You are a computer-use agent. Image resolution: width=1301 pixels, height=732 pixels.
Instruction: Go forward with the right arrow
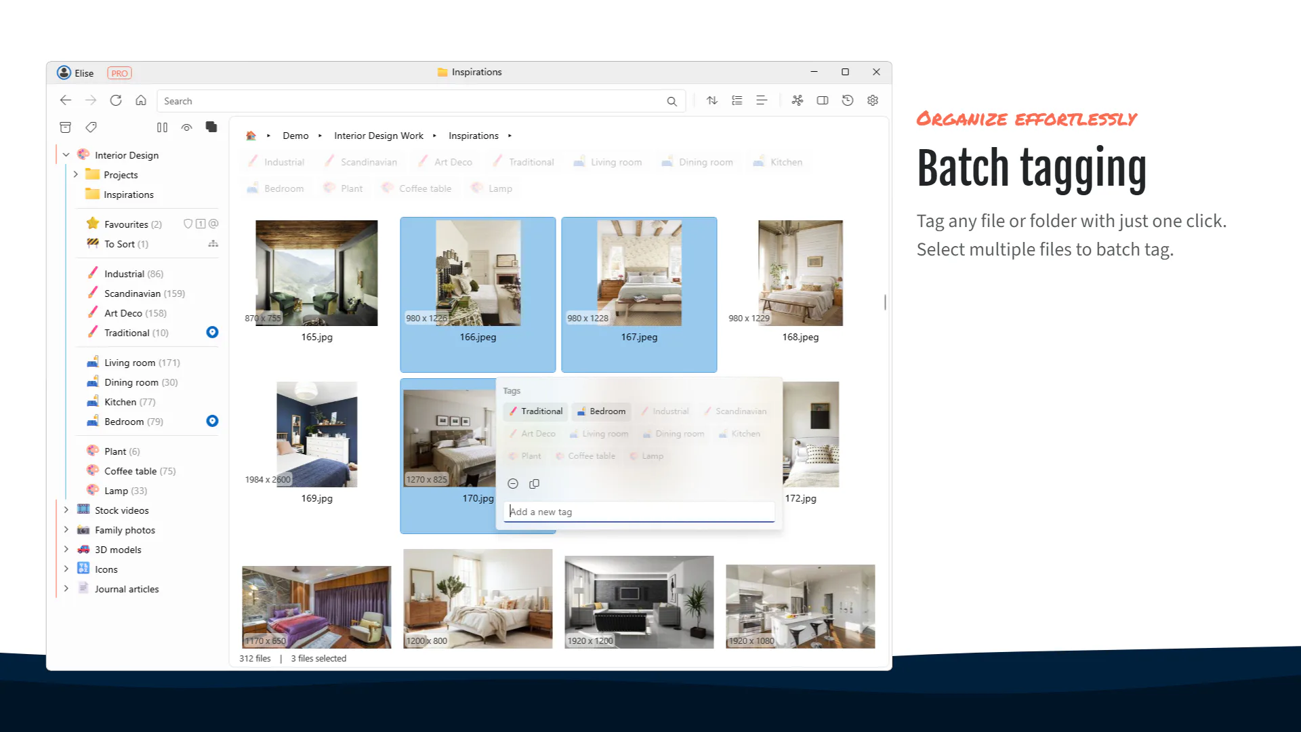[91, 100]
